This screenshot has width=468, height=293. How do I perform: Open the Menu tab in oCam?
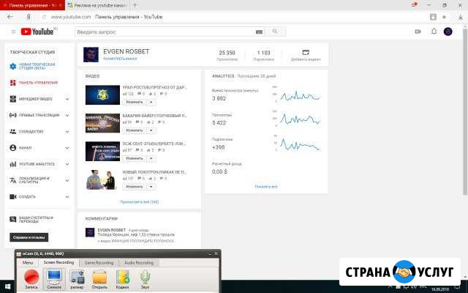tap(28, 262)
